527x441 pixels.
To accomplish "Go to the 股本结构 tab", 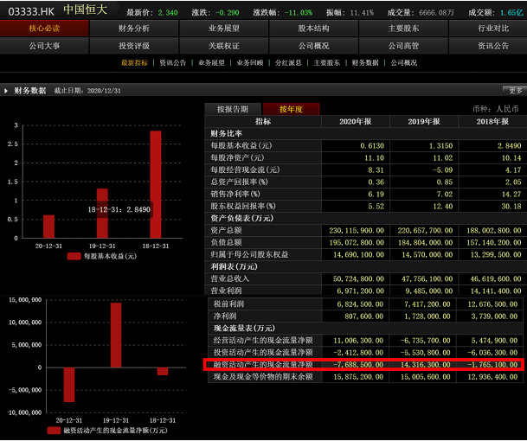I will pos(313,29).
